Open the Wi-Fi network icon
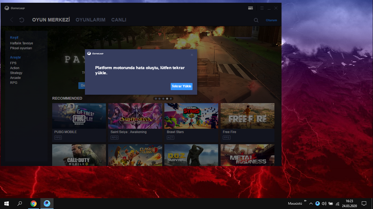The height and width of the screenshot is (209, 373). [x=338, y=204]
